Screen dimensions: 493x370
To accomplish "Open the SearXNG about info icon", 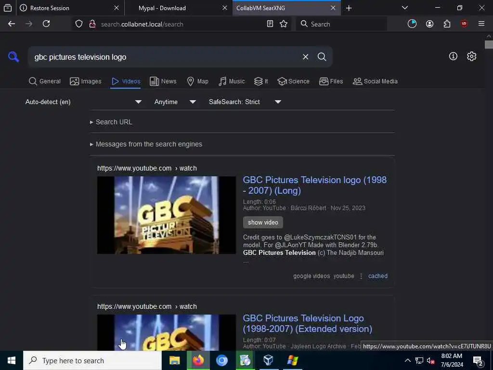I will point(453,56).
